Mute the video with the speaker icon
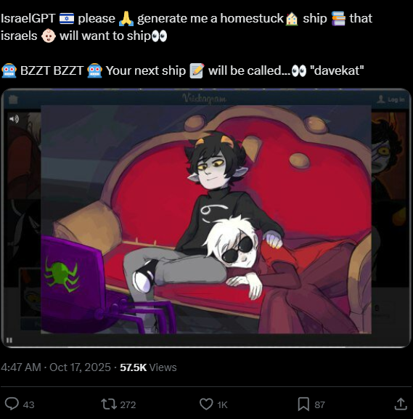Image resolution: width=413 pixels, height=419 pixels. [x=14, y=118]
